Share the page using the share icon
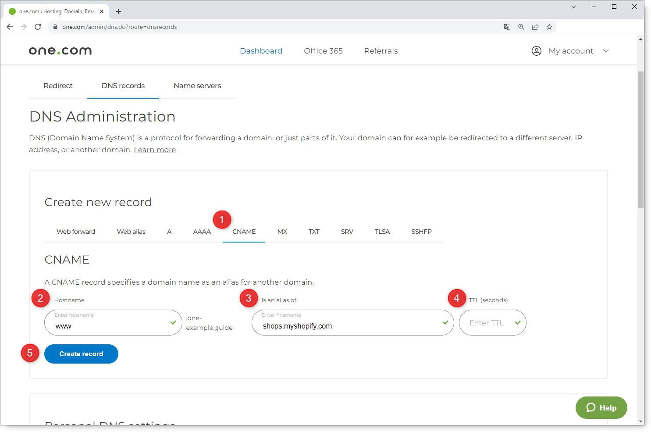This screenshot has width=651, height=432. tap(535, 27)
